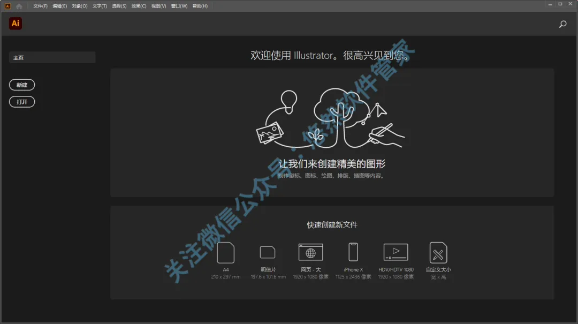Minimize the Illustrator window

pyautogui.click(x=550, y=4)
